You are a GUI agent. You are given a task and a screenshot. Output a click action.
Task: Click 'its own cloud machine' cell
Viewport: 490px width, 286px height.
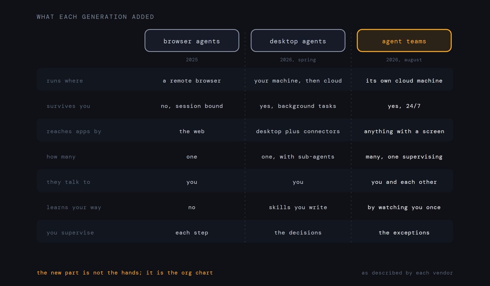coord(404,81)
